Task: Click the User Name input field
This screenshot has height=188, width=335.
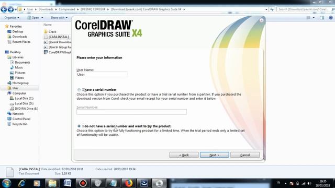Action: [x=102, y=74]
